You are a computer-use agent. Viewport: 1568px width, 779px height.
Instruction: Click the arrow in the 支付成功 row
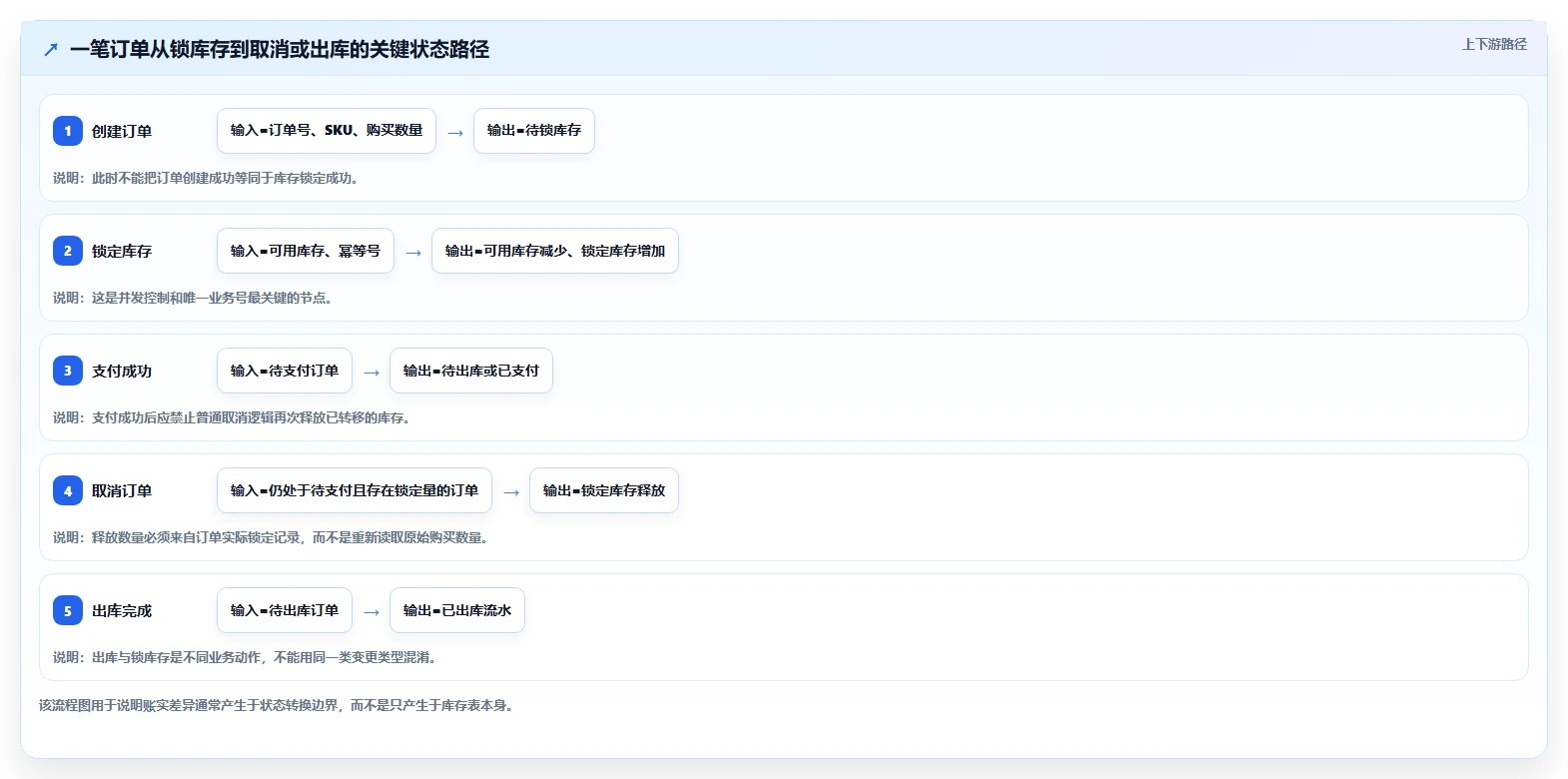(x=372, y=373)
